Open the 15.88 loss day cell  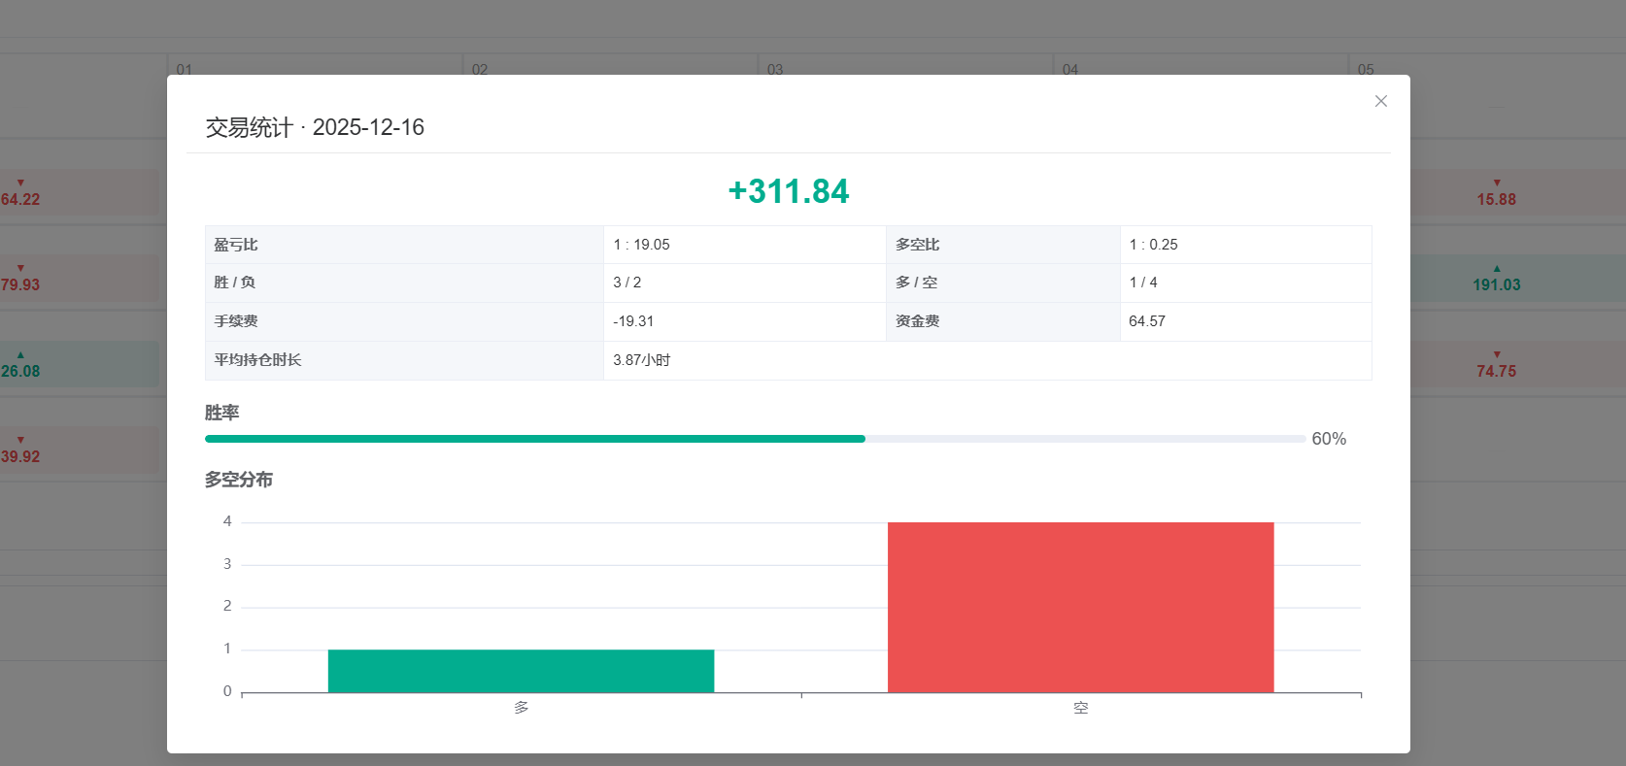click(x=1496, y=193)
